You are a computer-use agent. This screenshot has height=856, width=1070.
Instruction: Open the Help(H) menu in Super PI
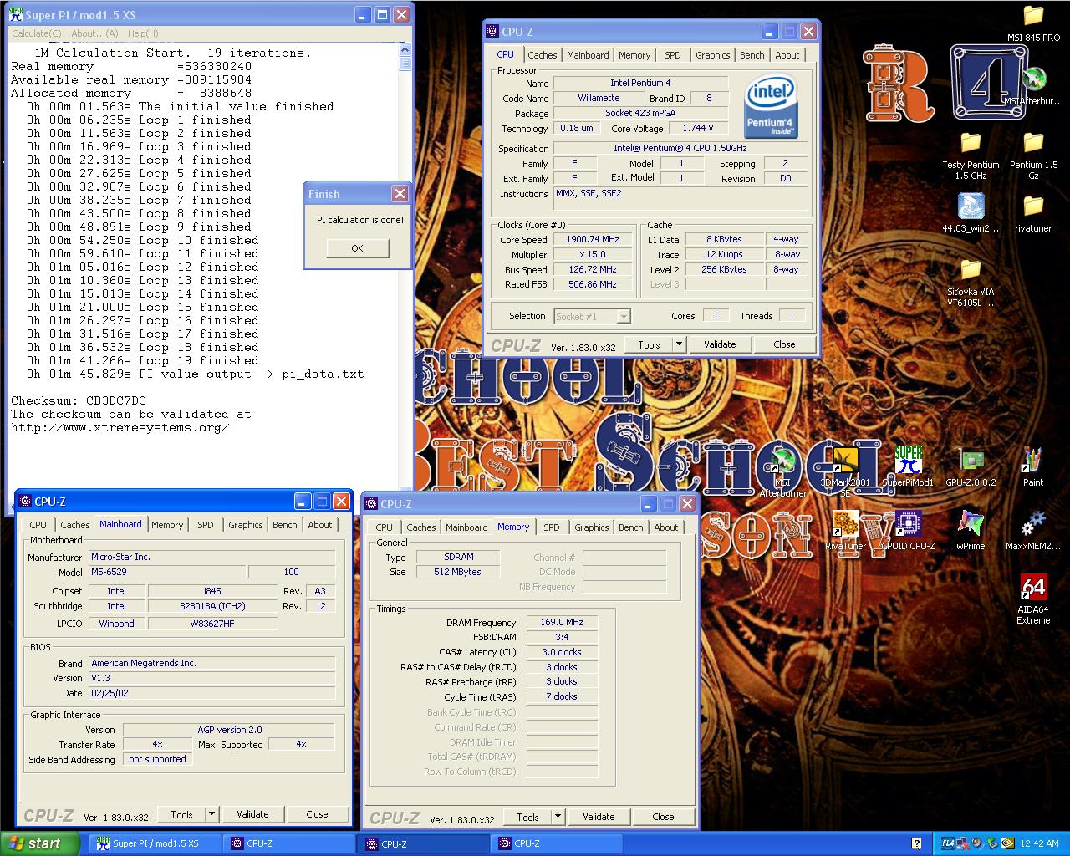[143, 33]
